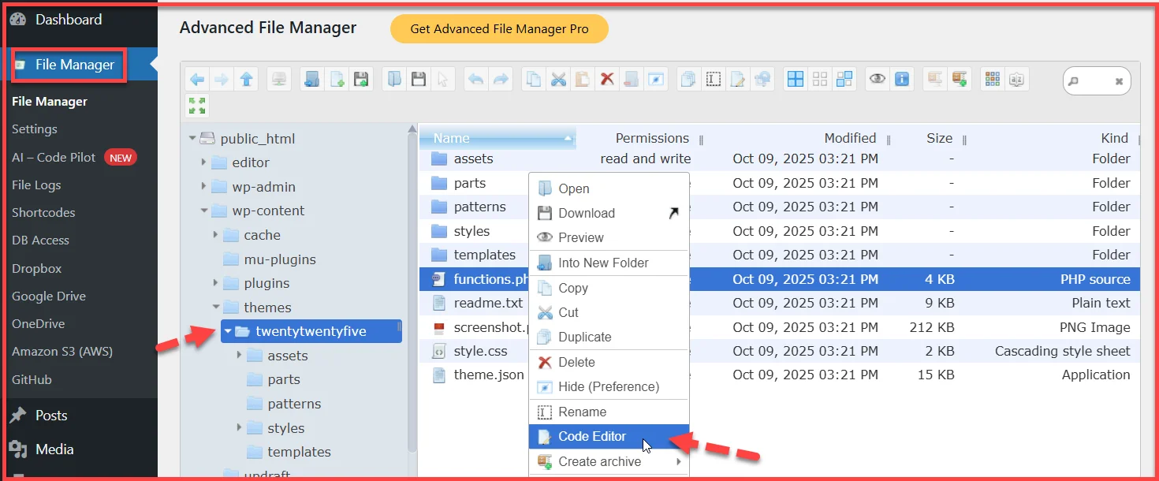Clear the search field with the x

point(1120,80)
